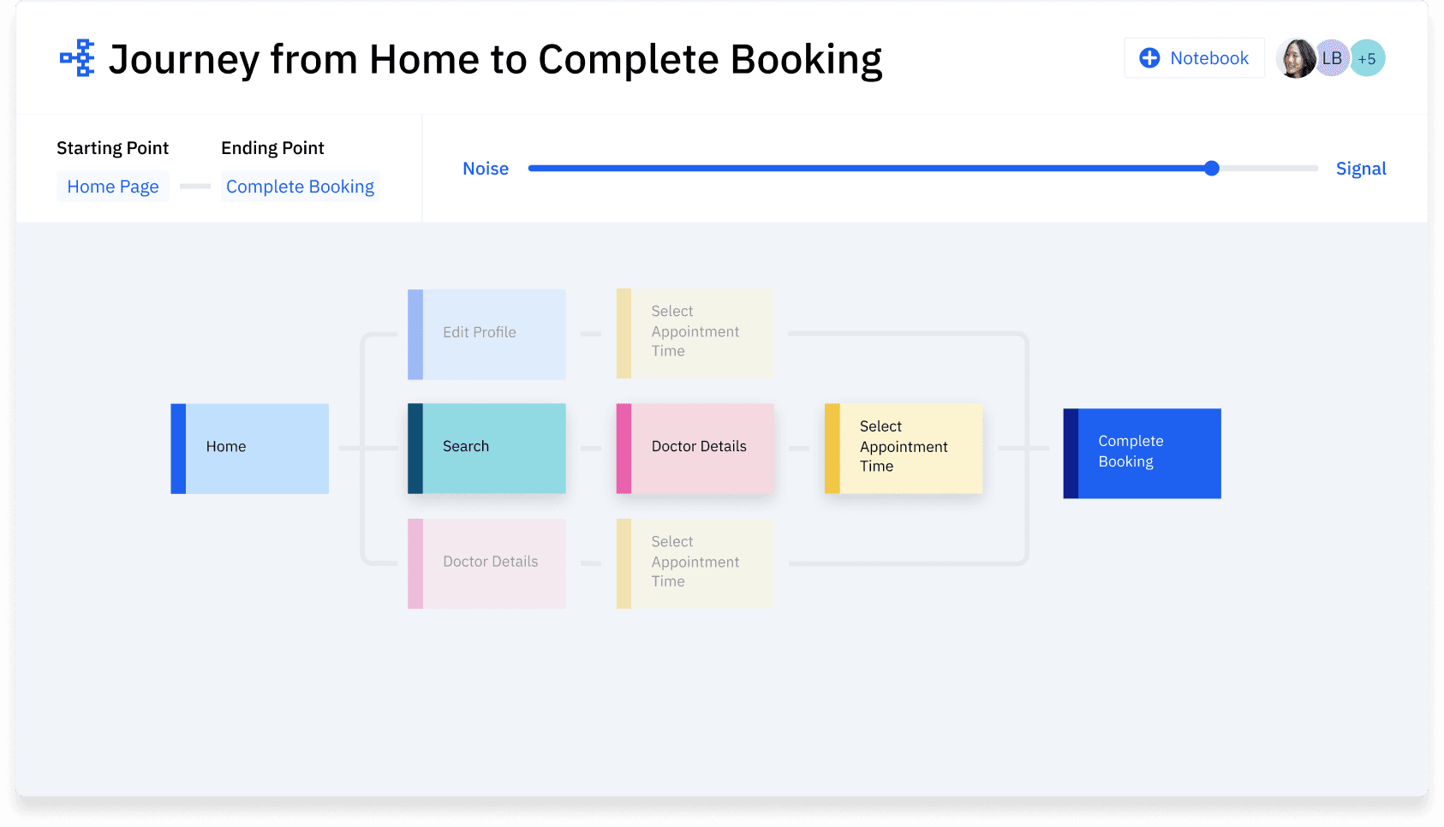1444x827 pixels.
Task: Click the Notebook button label
Action: pos(1208,58)
